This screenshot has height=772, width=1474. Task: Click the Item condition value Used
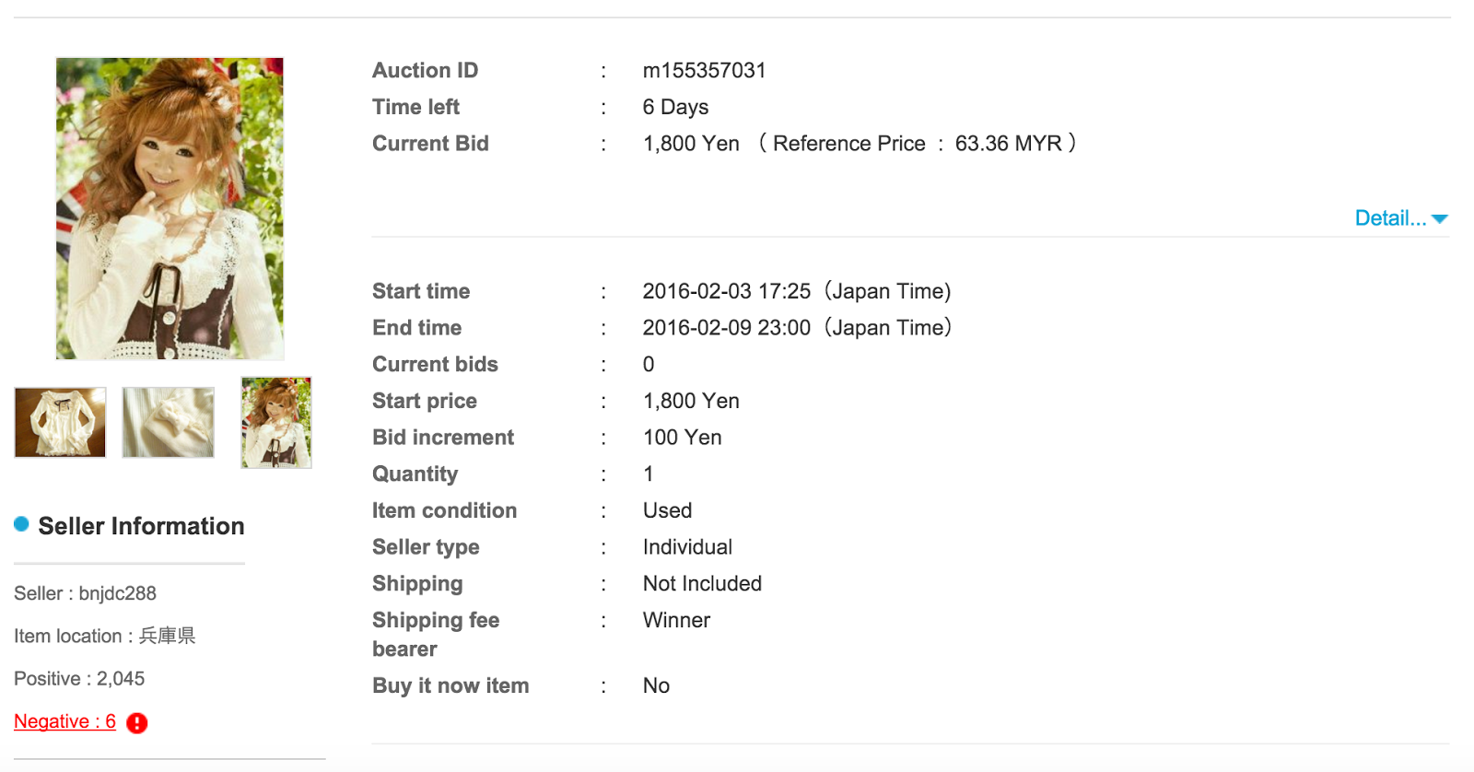667,510
